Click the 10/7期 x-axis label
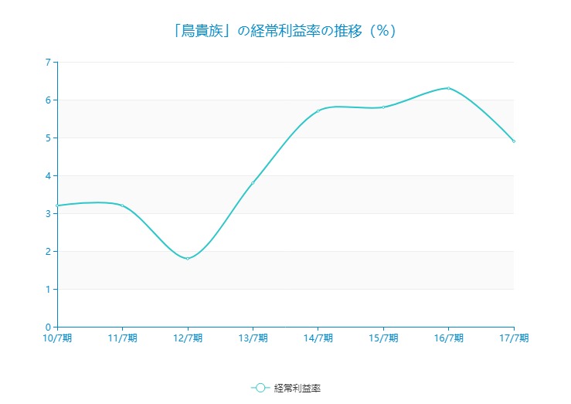 (57, 338)
